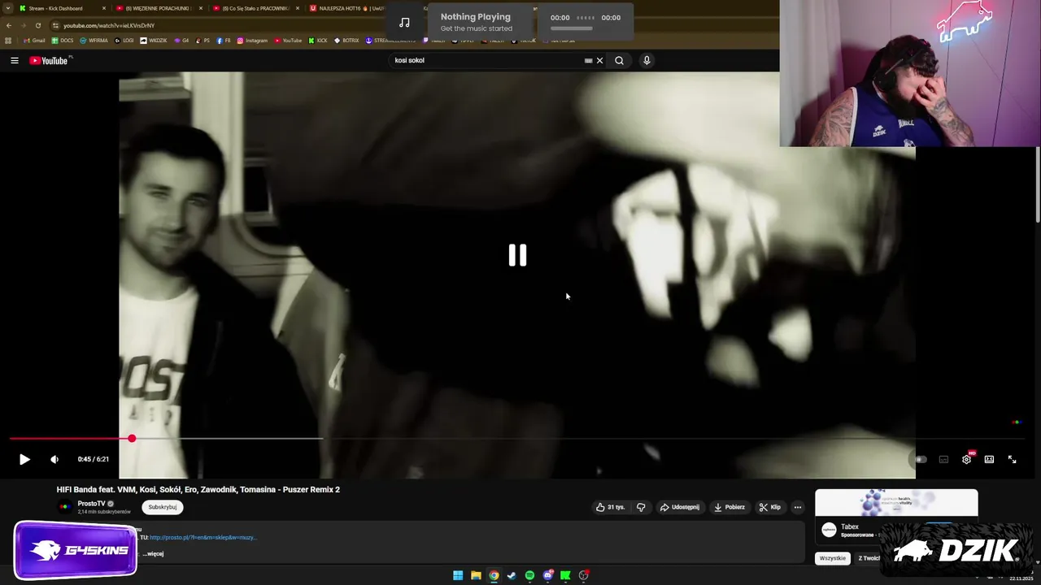1041x585 pixels.
Task: Go to the YouTube home logo
Action: 49,60
